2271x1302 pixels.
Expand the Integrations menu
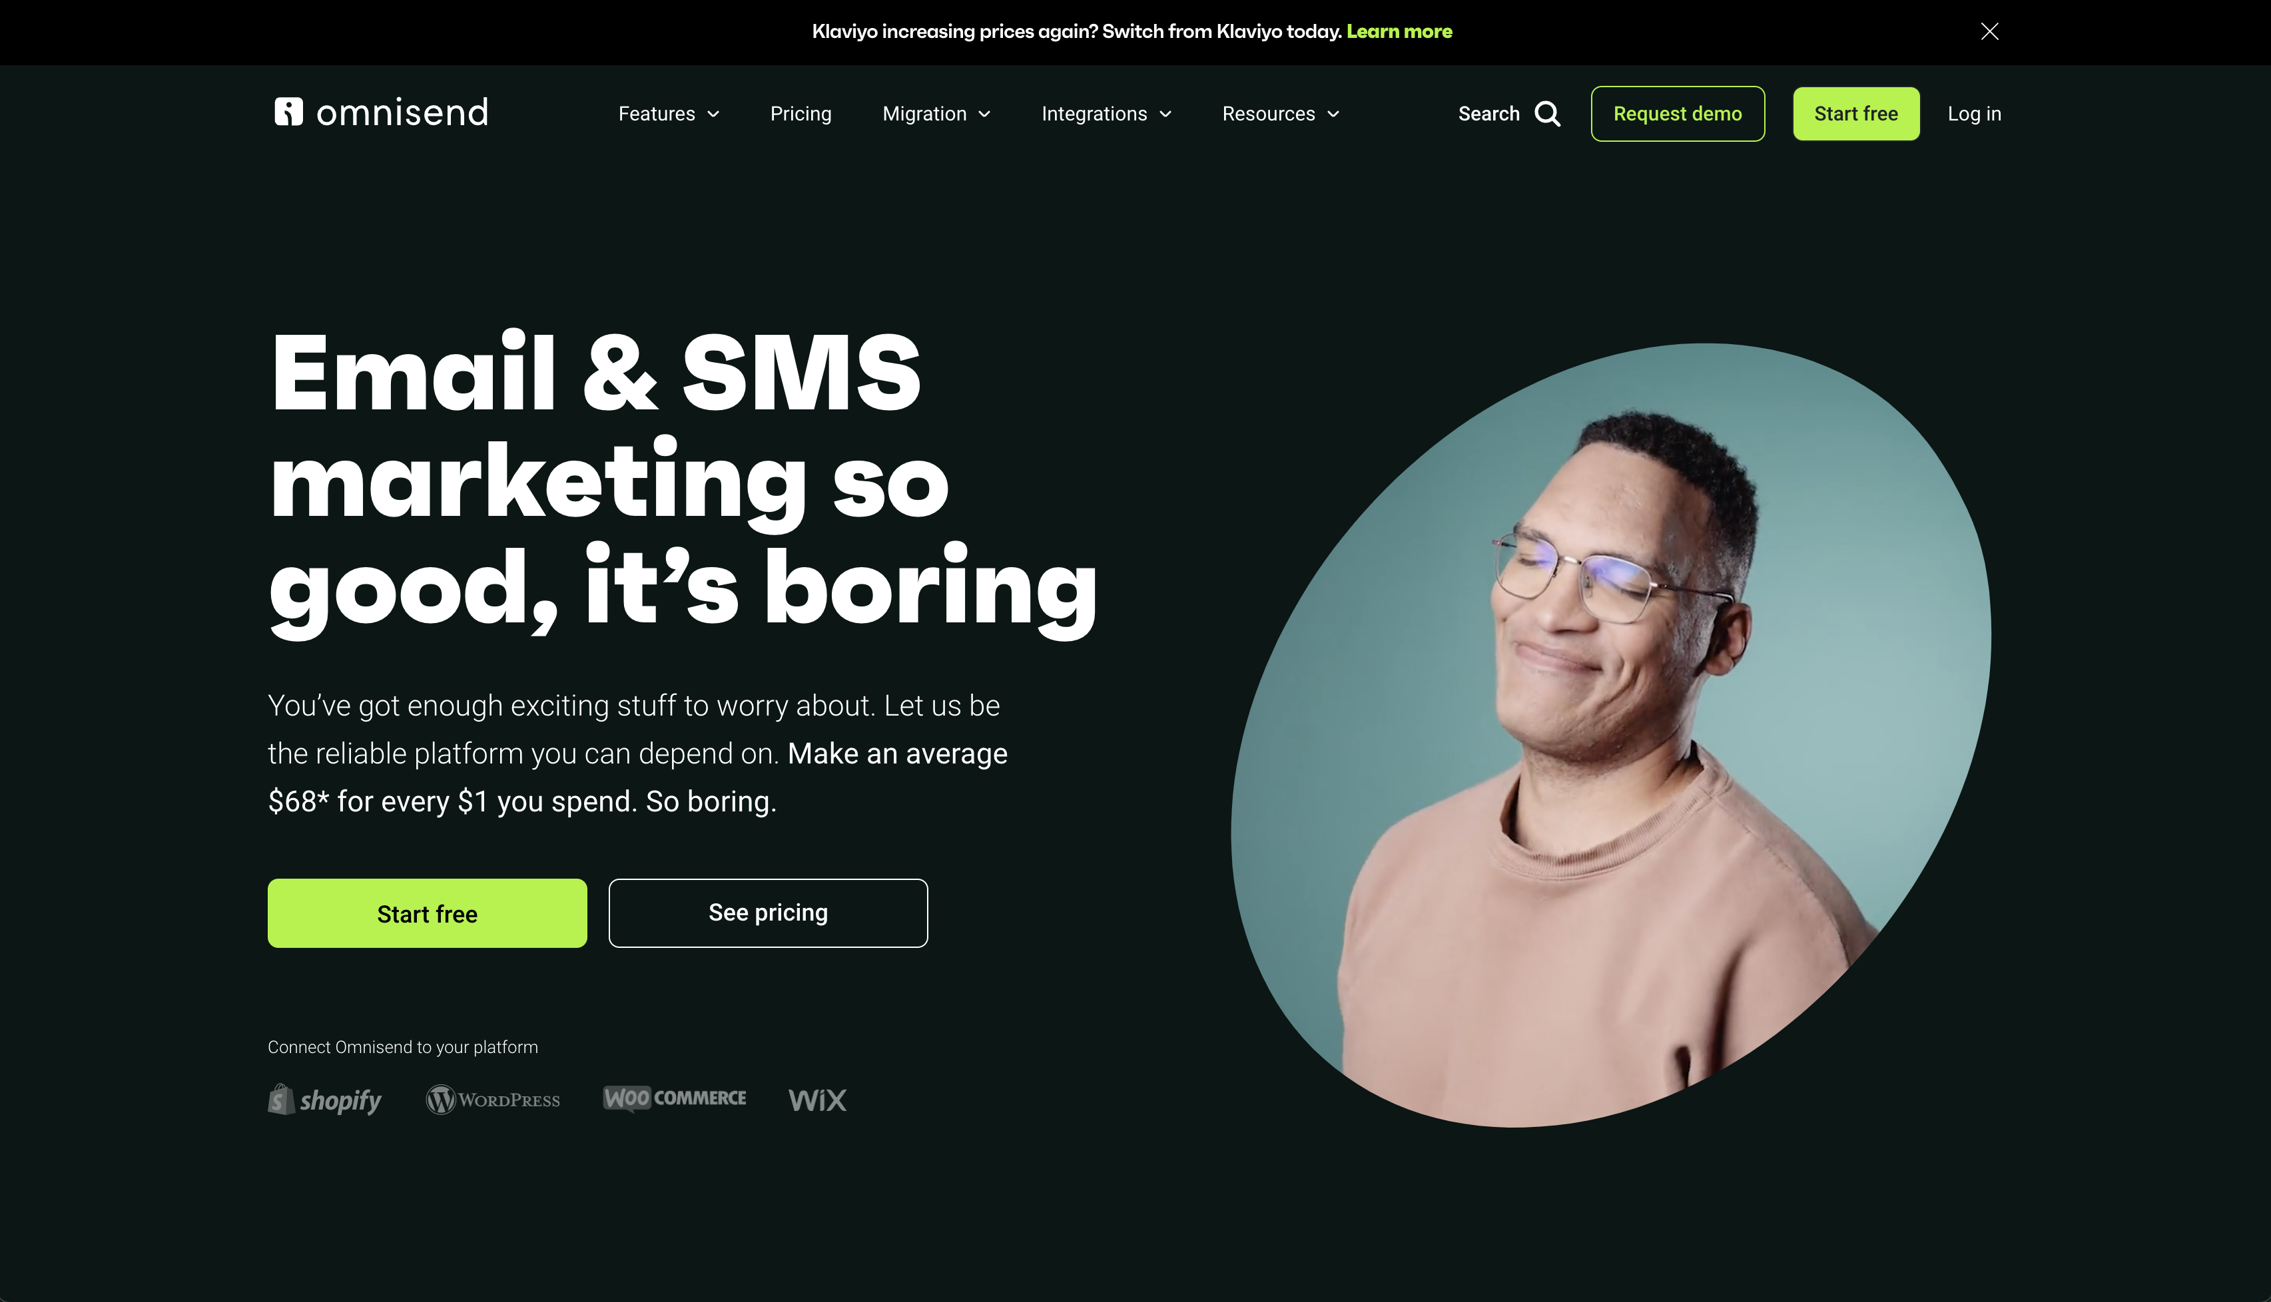click(1106, 114)
